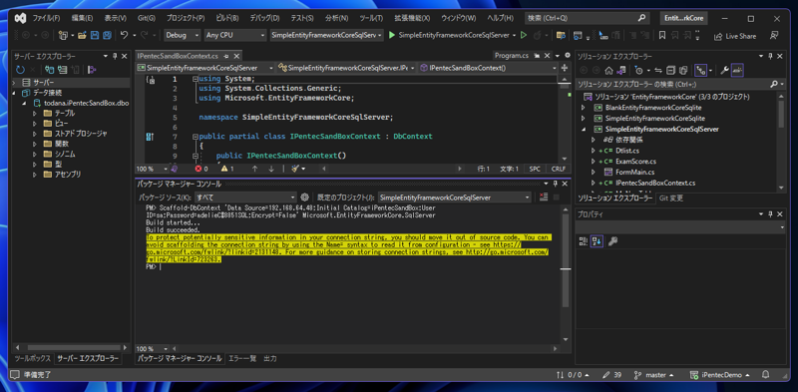Open the Debug configuration dropdown
This screenshot has width=798, height=392.
click(183, 35)
